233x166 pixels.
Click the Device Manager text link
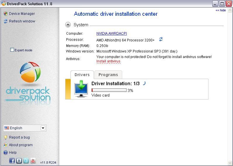[x=22, y=14]
